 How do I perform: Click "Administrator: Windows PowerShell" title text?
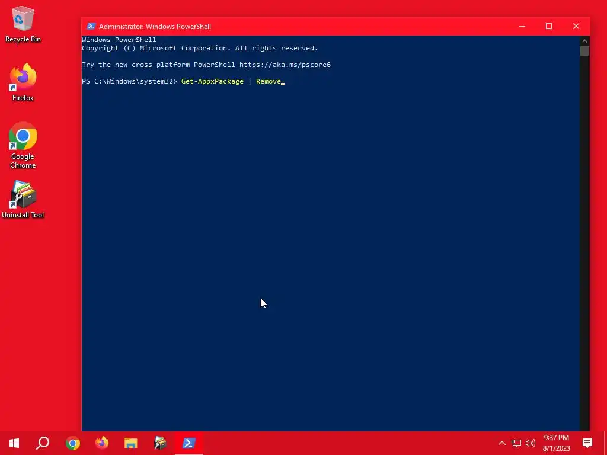pos(155,26)
